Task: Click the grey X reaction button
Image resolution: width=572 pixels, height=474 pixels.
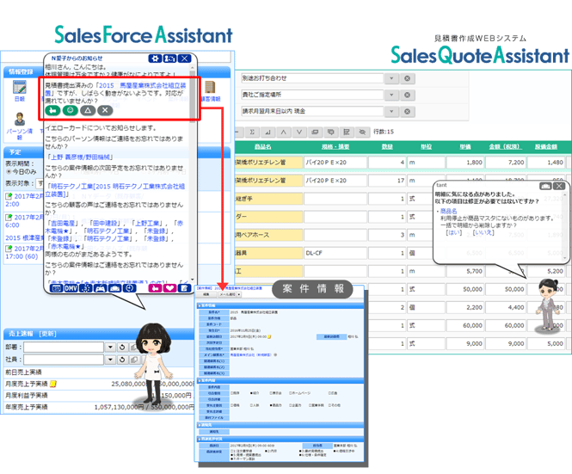Action: (x=105, y=110)
